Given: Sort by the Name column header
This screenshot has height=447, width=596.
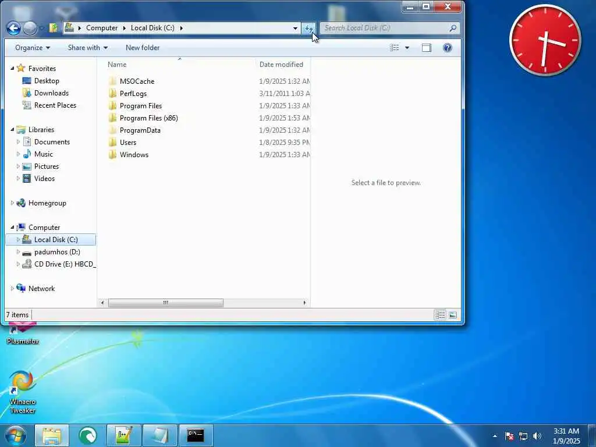Looking at the screenshot, I should [116, 65].
